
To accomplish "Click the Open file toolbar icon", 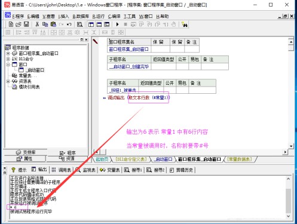I will 19,24.
